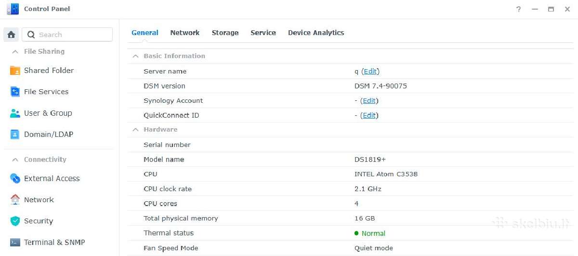Click the Server name label
578x256 pixels.
click(165, 71)
